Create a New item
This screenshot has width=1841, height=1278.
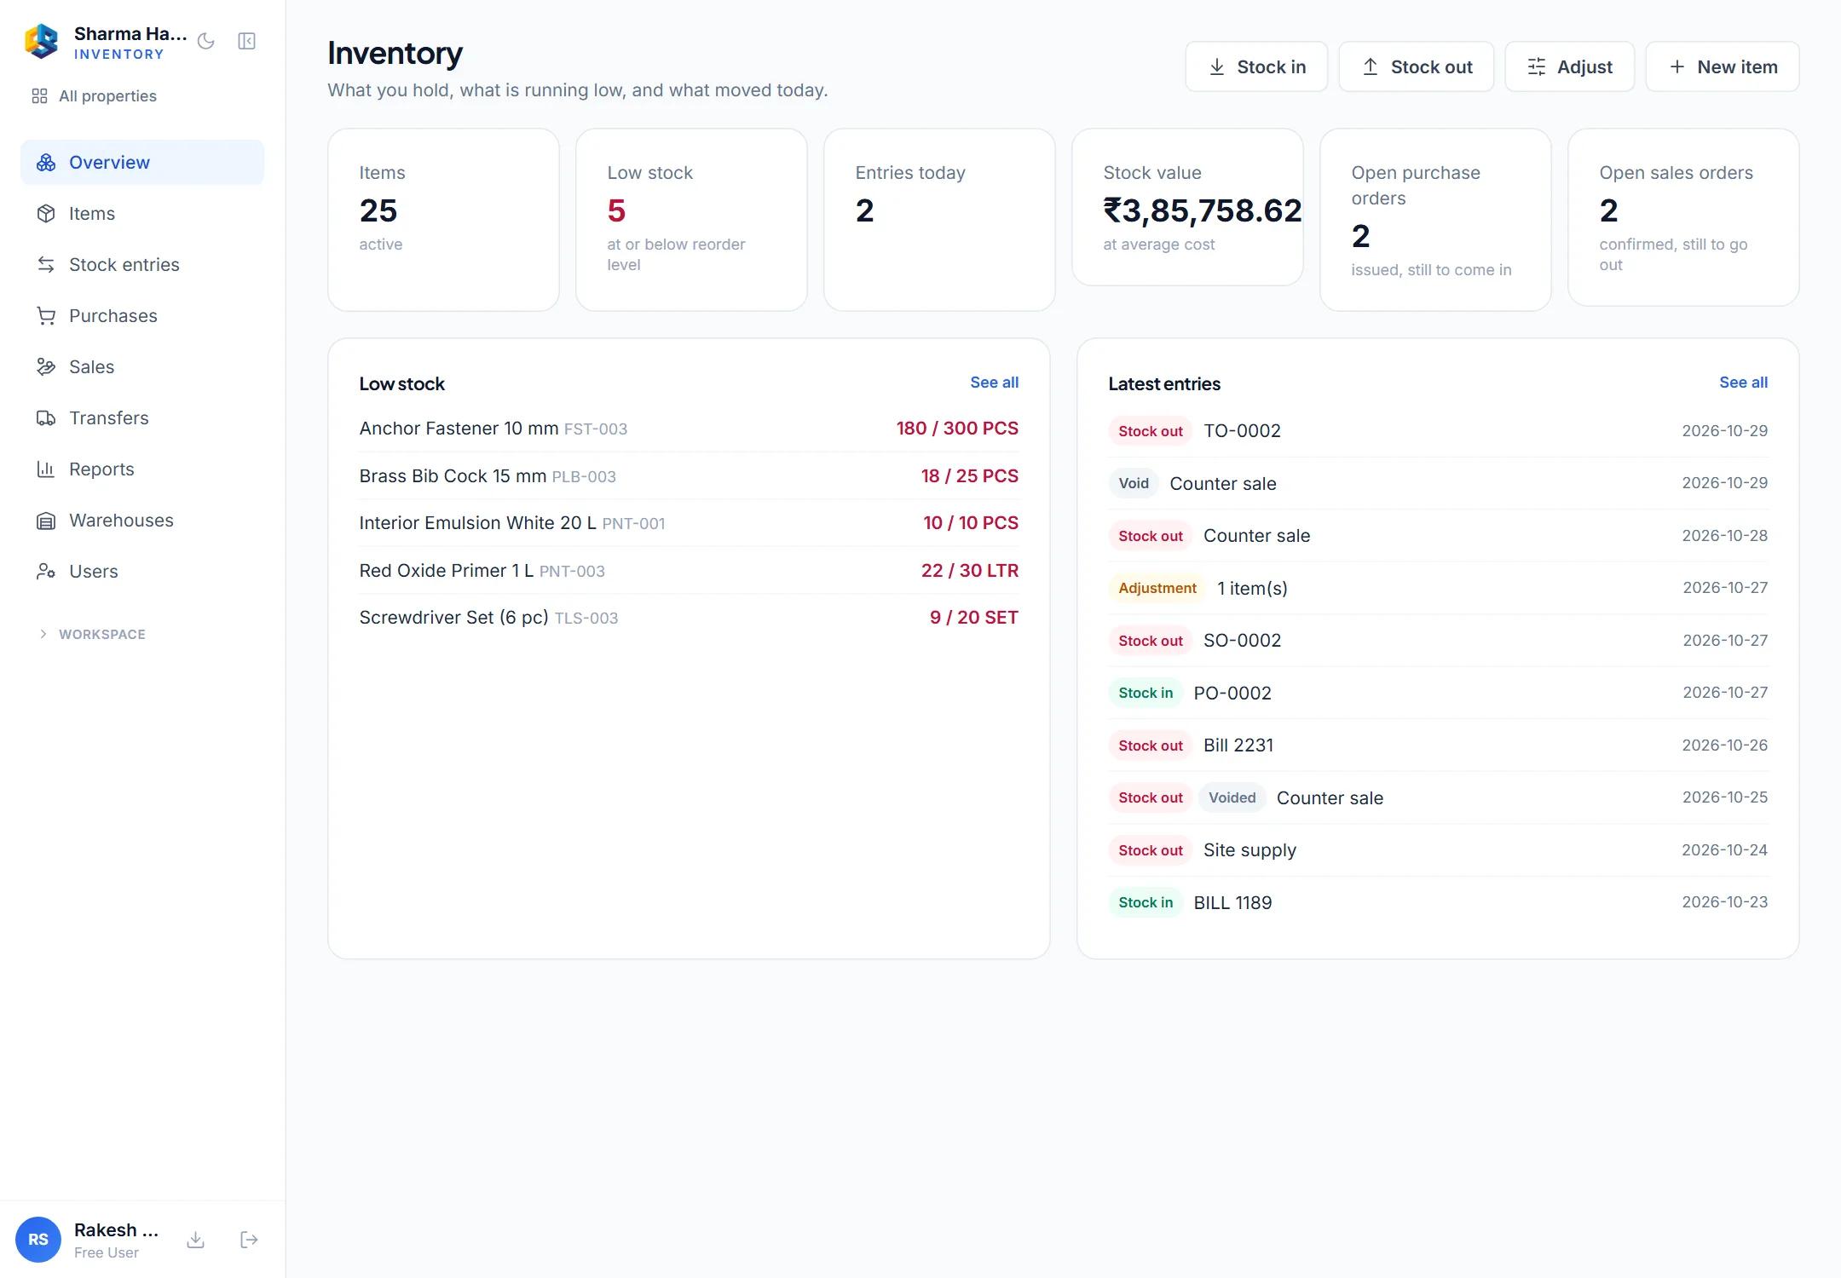1722,66
